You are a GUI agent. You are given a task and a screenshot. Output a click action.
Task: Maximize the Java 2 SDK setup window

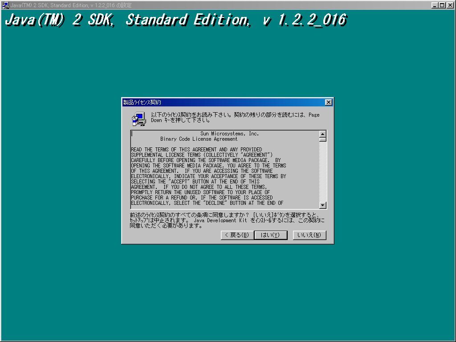[x=442, y=5]
